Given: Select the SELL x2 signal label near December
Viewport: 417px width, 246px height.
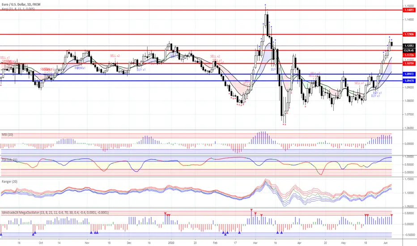Looking at the screenshot, I should click(x=115, y=56).
